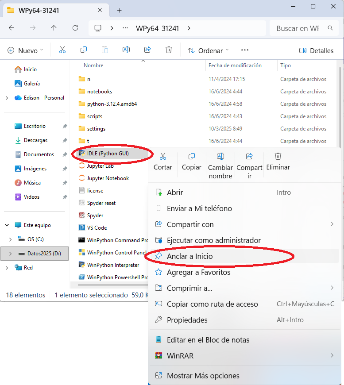This screenshot has width=344, height=385.
Task: Click Compartir in context menu top row
Action: click(x=249, y=166)
